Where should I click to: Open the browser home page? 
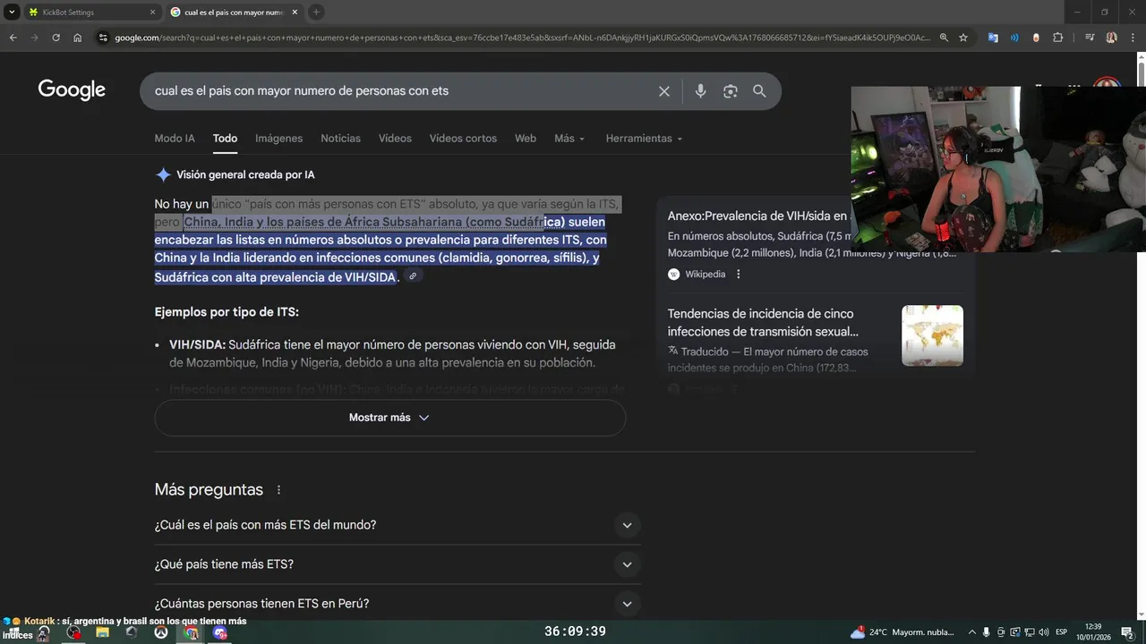[78, 38]
